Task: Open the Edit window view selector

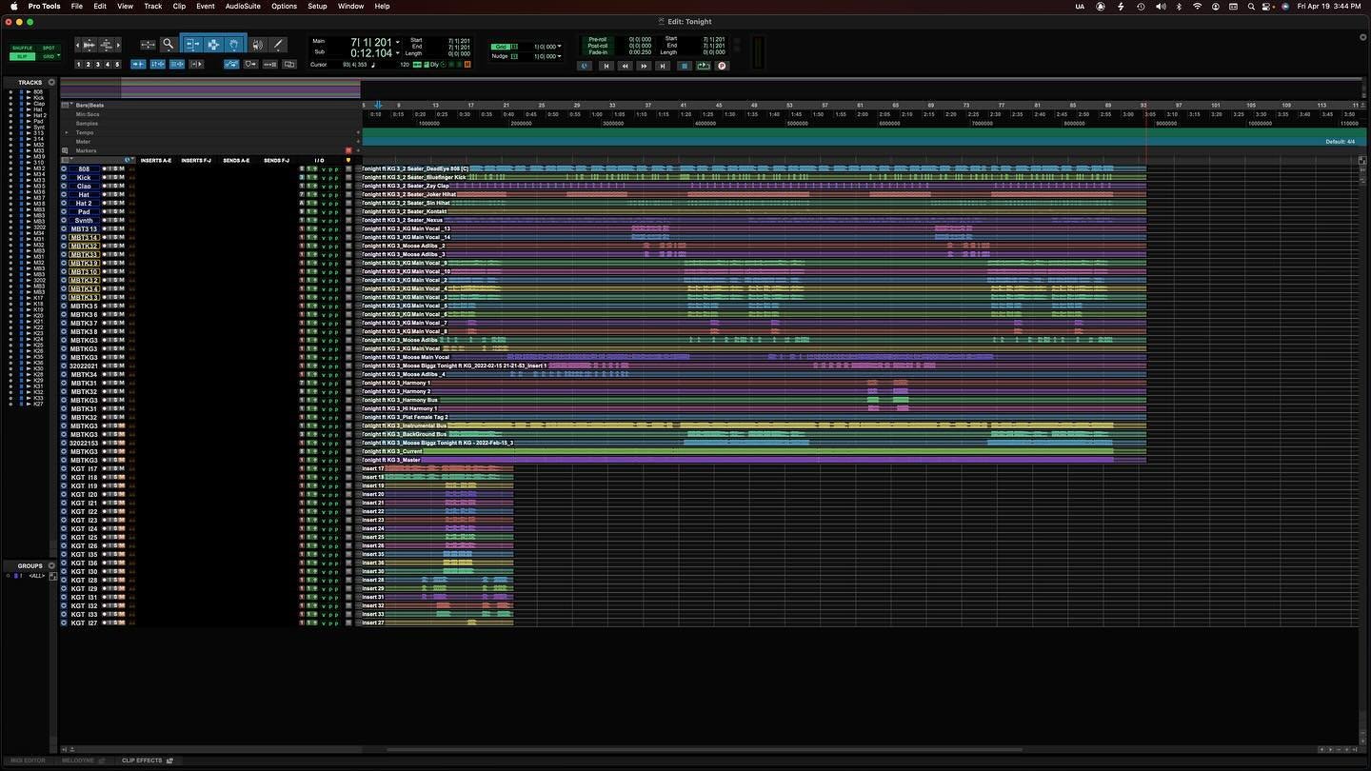Action: [67, 160]
